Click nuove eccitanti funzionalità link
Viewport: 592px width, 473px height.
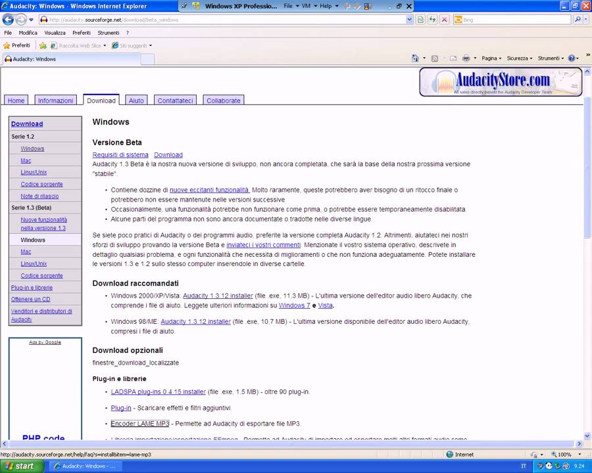209,190
